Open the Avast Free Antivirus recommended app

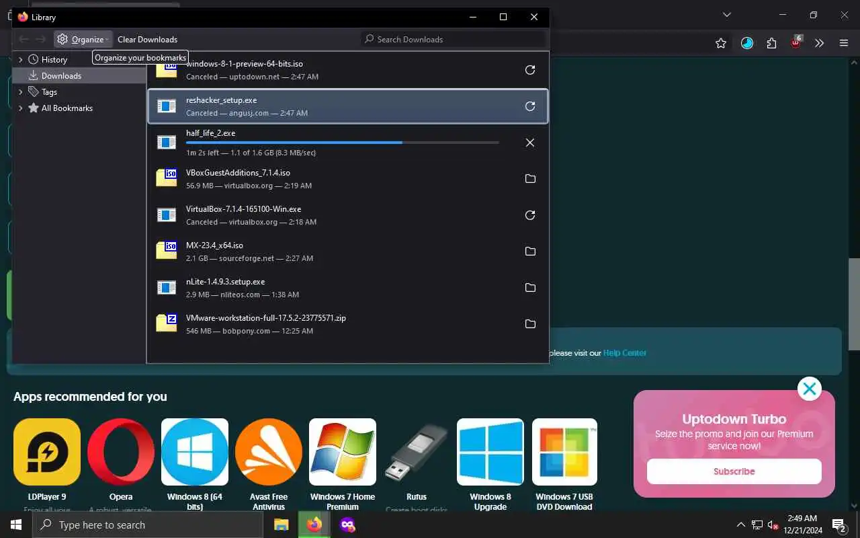269,452
